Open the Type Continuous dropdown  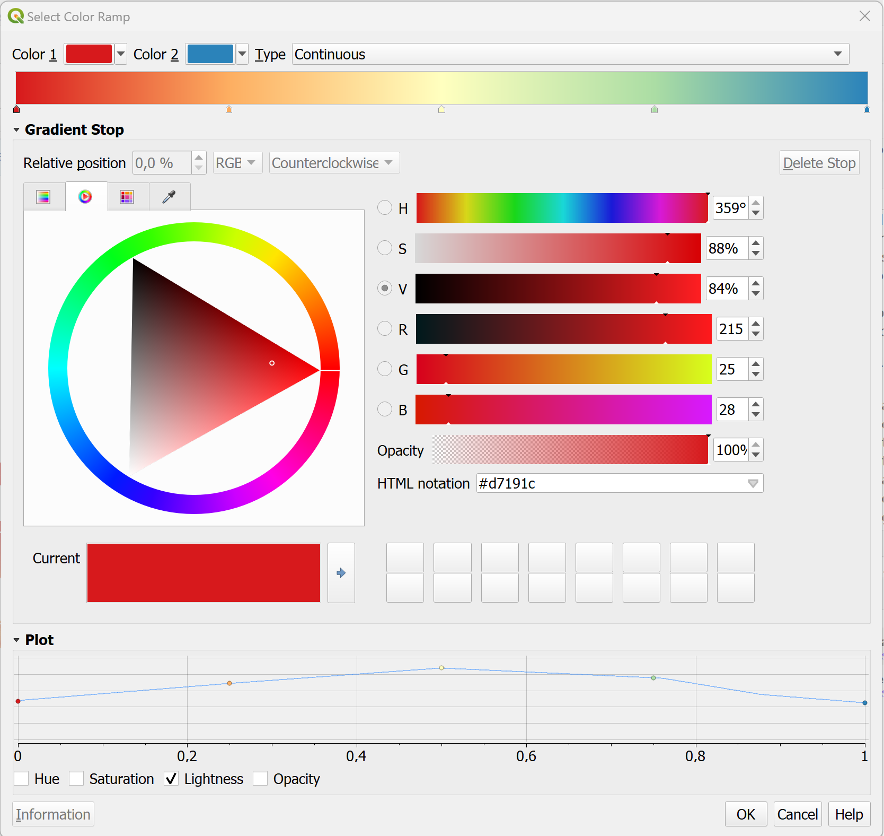click(570, 54)
